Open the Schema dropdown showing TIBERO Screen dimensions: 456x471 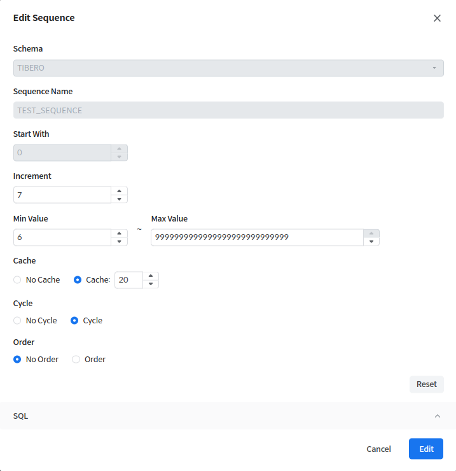228,68
